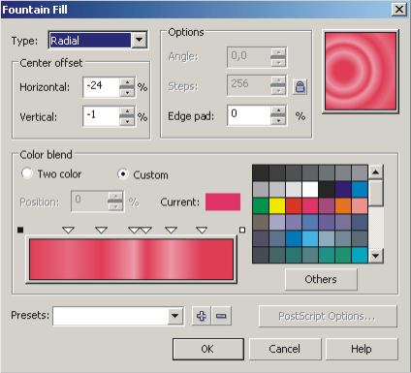The image size is (411, 373).
Task: Open the Type dropdown list
Action: pos(140,40)
